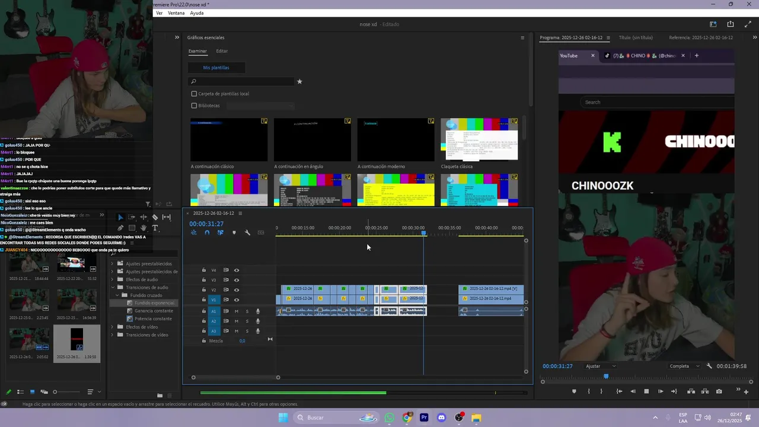
Task: Select the Rectangle tool
Action: [132, 228]
